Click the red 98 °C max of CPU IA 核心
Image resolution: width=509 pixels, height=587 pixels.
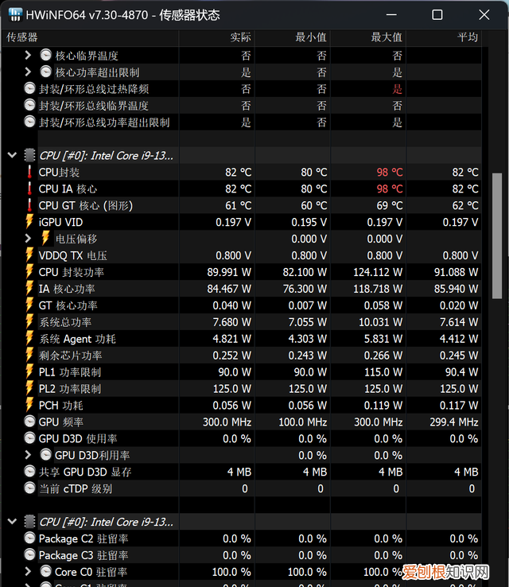[x=389, y=189]
